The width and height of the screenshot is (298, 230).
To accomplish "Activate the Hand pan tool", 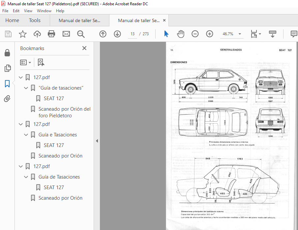I will (x=181, y=34).
